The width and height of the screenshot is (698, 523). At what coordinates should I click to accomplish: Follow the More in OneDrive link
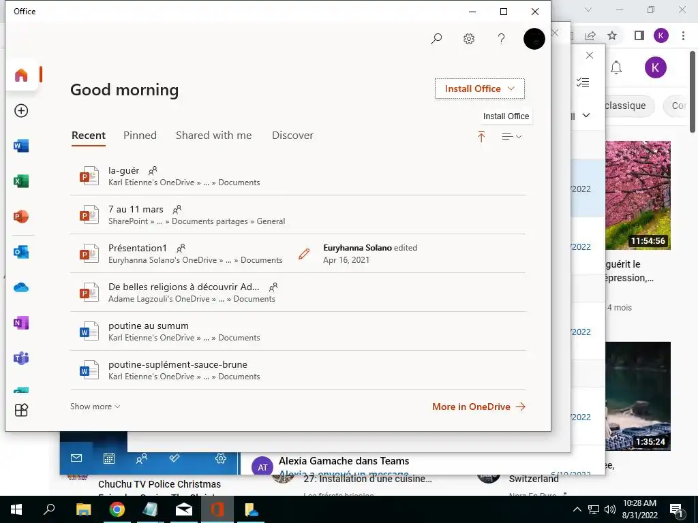[x=479, y=407]
